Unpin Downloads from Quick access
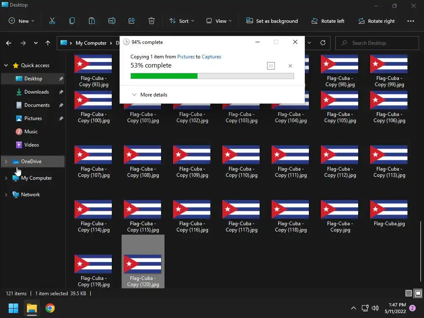The width and height of the screenshot is (424, 318). [x=61, y=92]
